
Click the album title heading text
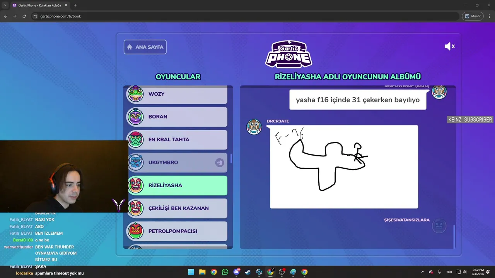point(348,77)
